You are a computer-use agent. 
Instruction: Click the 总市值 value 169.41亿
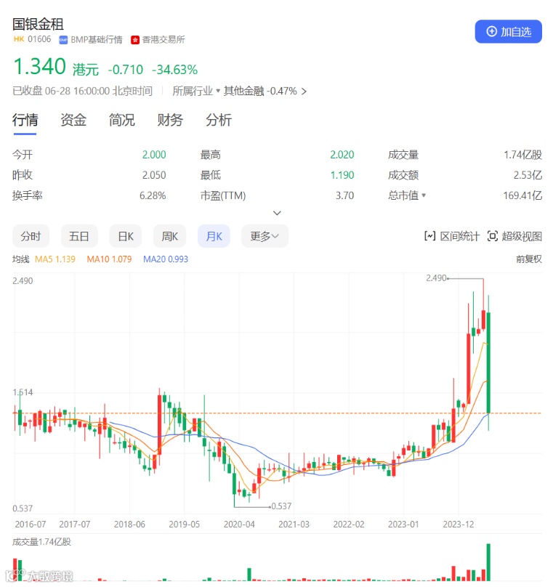pyautogui.click(x=522, y=195)
